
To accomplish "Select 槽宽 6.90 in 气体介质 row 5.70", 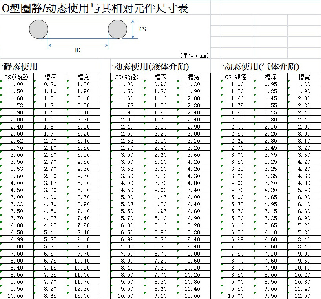I will 304,218.
